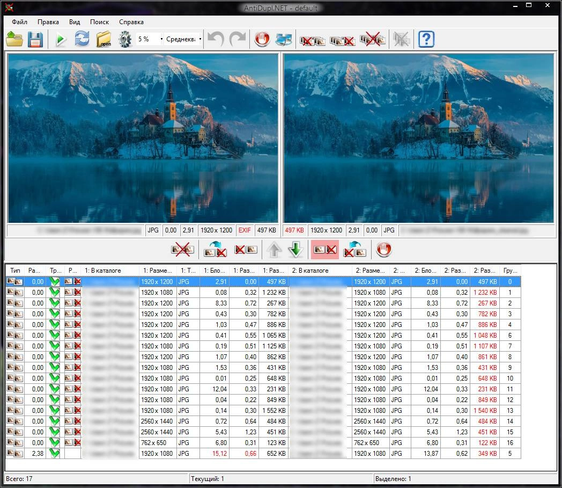Click right mountain lake preview image
The height and width of the screenshot is (488, 562).
419,138
